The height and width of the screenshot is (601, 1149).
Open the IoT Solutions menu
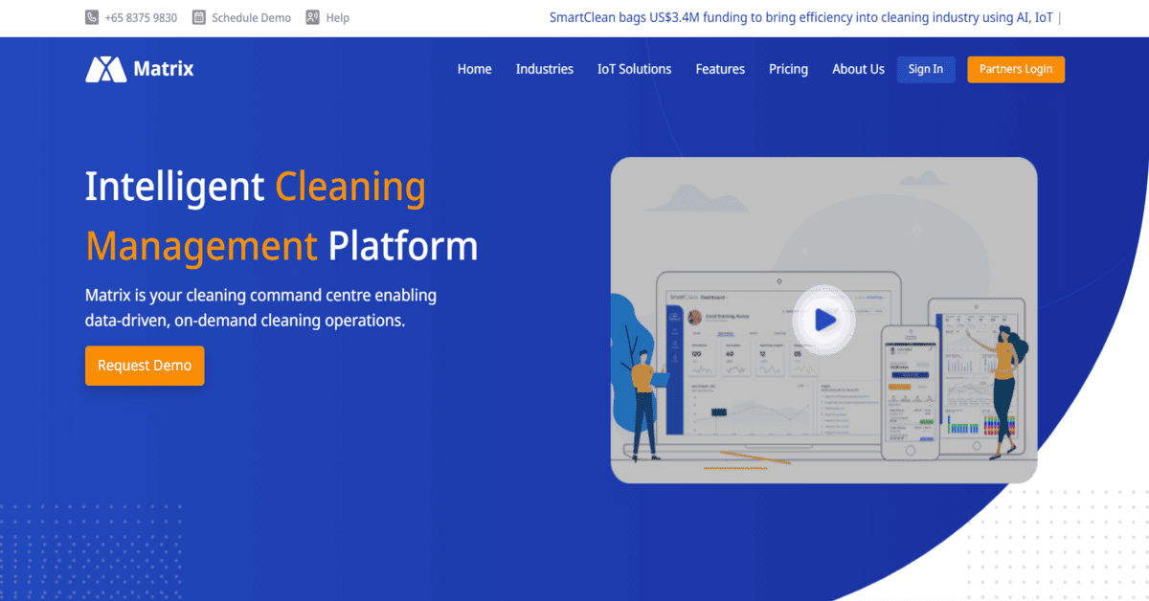click(635, 69)
